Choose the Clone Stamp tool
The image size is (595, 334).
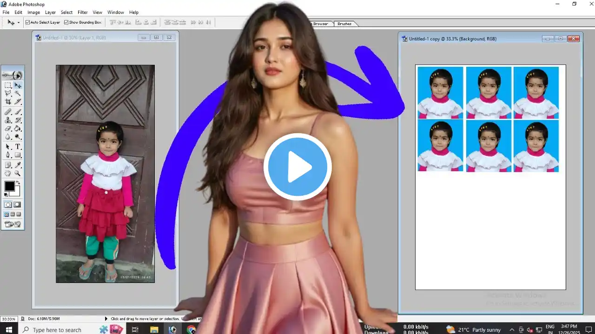8,120
